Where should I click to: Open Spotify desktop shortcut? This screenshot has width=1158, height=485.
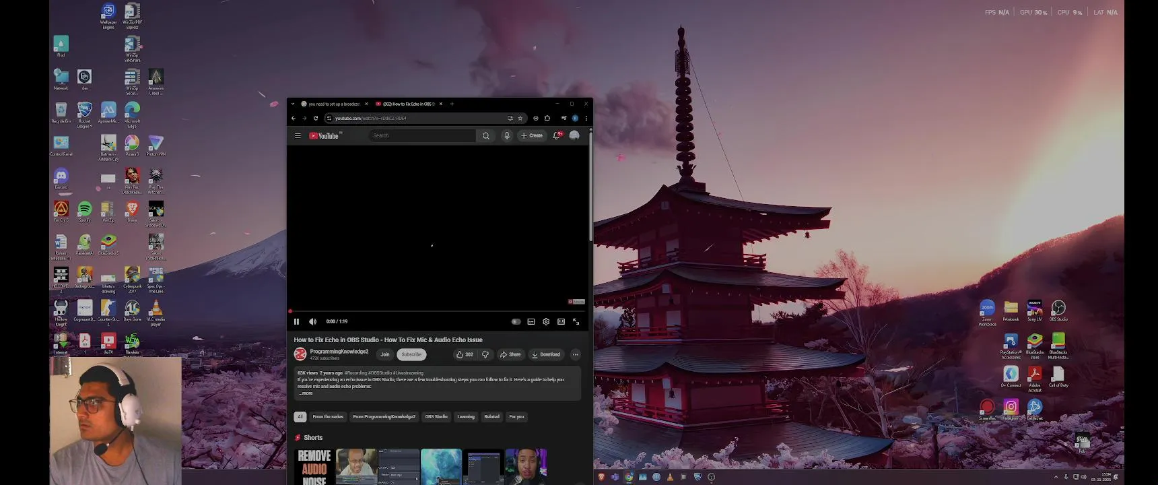point(85,212)
